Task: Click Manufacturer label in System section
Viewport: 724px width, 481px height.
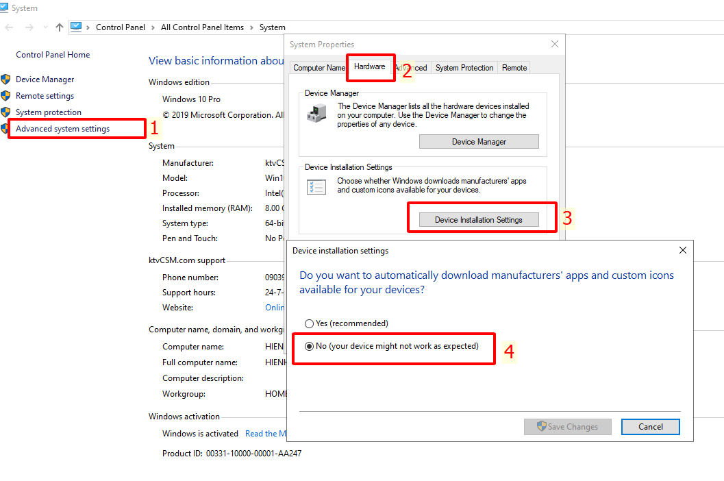Action: point(188,163)
